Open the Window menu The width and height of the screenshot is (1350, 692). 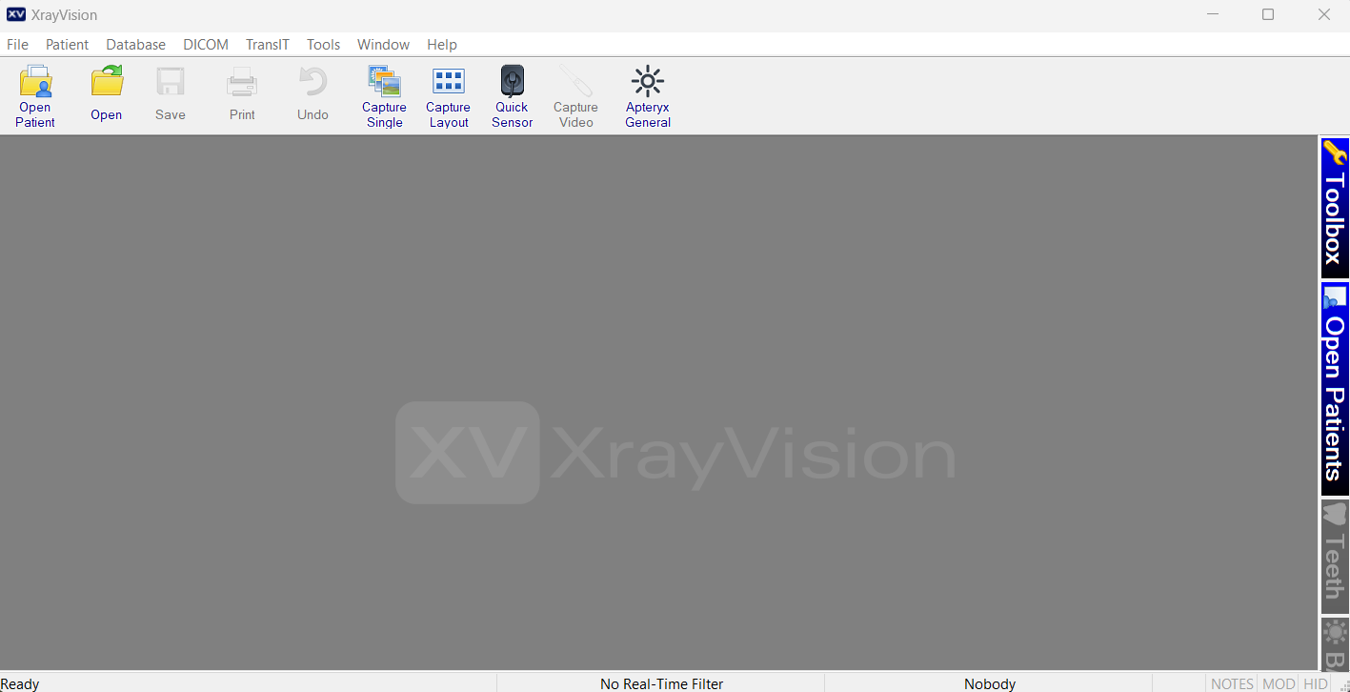pos(383,45)
